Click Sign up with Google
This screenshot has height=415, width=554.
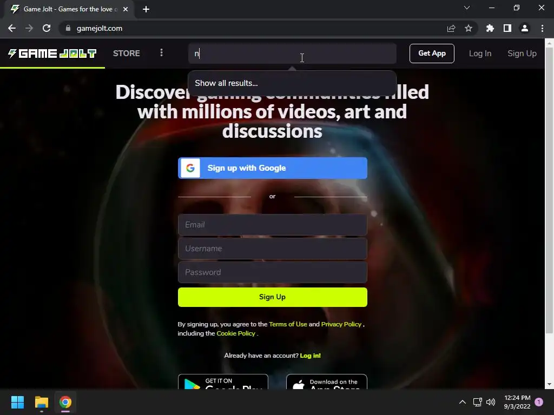click(x=273, y=168)
